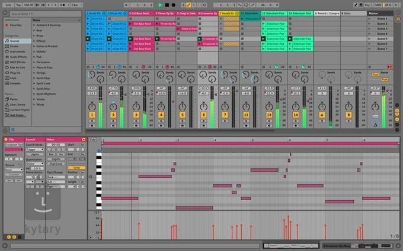This screenshot has width=403, height=251.
Task: Toggle the metronome button
Action: coord(62,5)
